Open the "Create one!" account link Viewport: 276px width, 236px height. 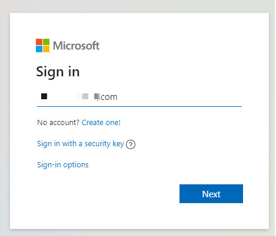101,123
